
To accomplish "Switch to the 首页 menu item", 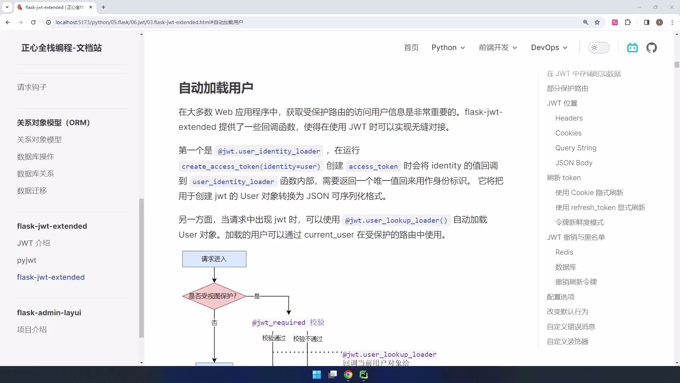I will pyautogui.click(x=411, y=48).
